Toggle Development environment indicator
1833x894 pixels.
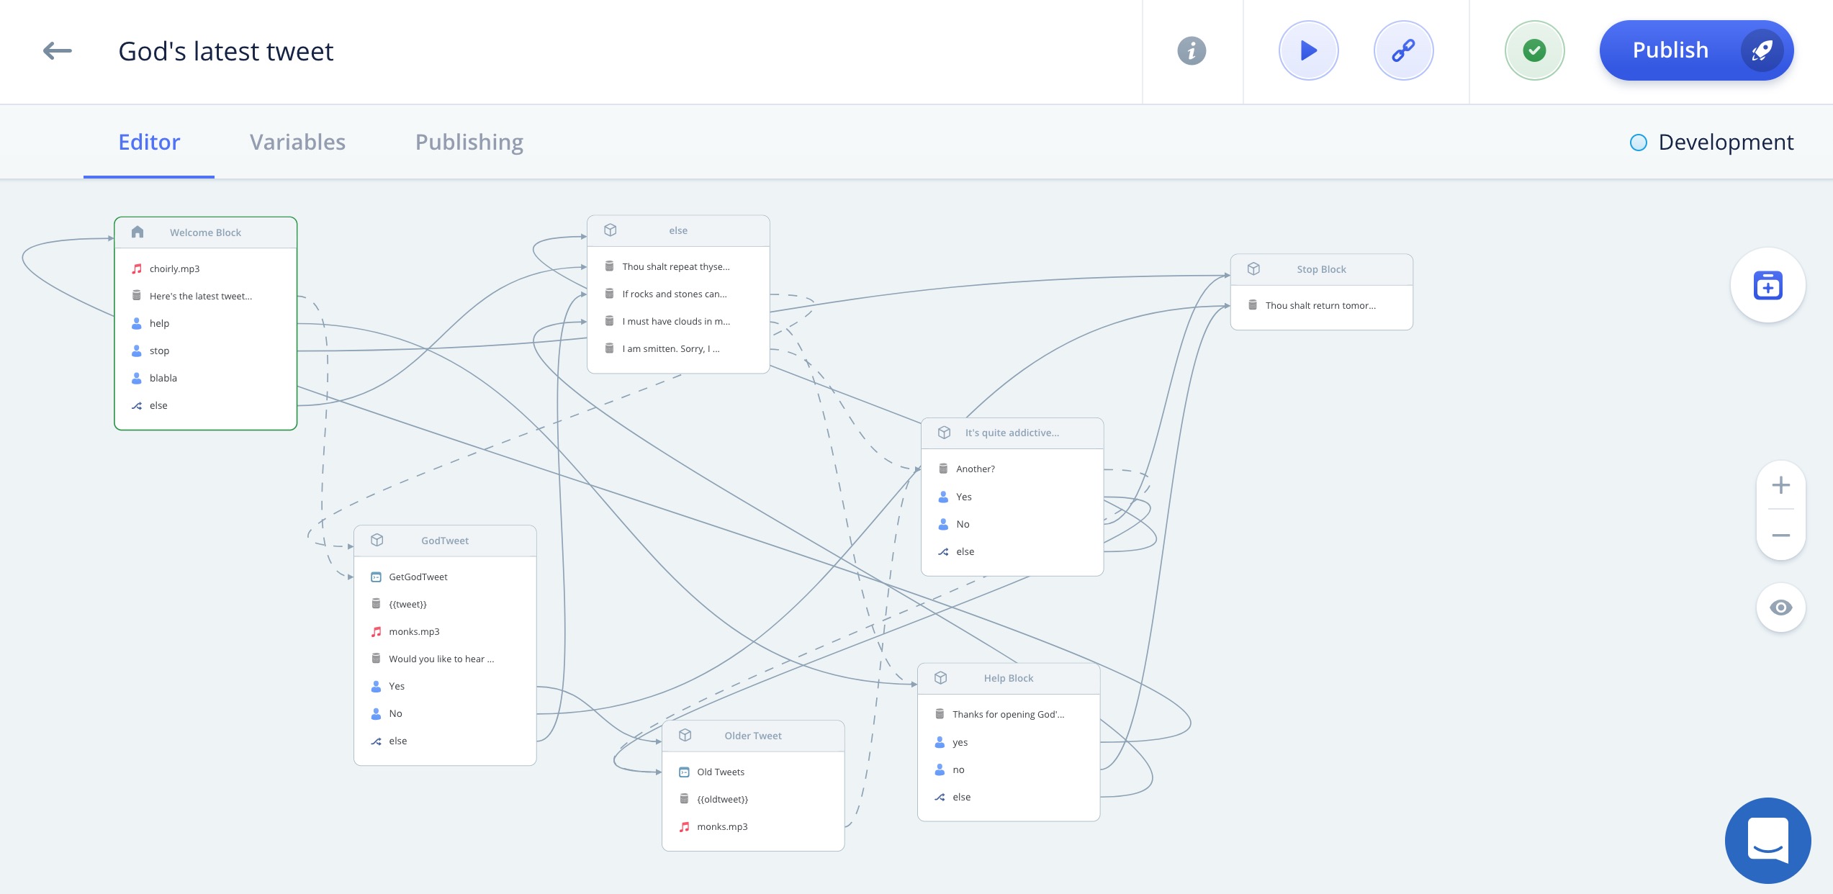[x=1638, y=141]
